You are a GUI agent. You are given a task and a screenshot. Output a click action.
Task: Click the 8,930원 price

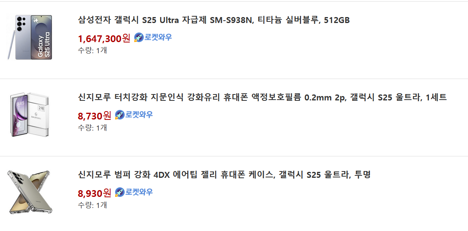click(x=94, y=193)
